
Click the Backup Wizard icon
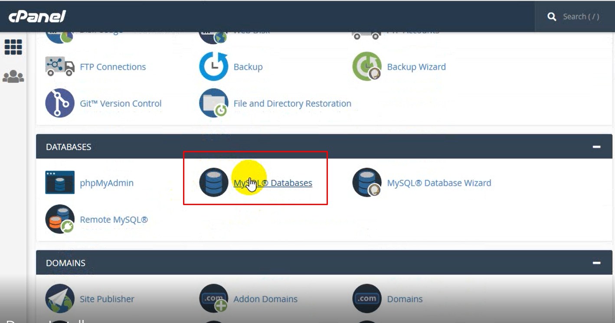point(367,67)
